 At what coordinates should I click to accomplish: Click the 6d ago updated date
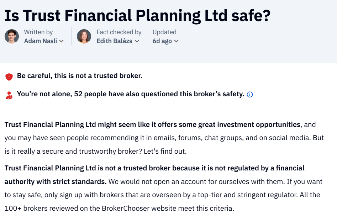point(162,41)
